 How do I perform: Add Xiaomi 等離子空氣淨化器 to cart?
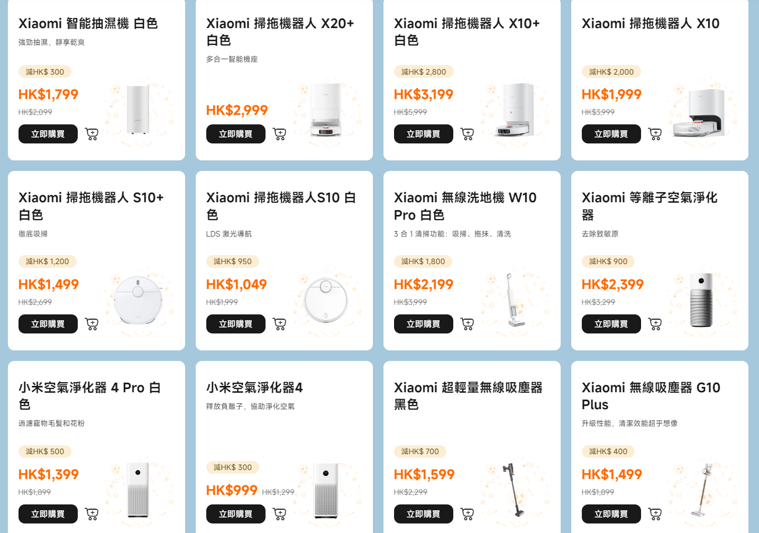[655, 323]
